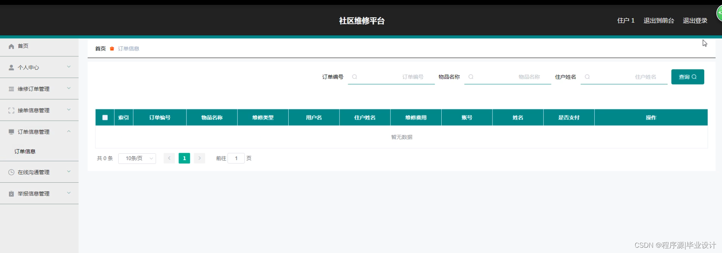Toggle the select-all checkbox in table header
The height and width of the screenshot is (253, 722).
click(x=105, y=118)
